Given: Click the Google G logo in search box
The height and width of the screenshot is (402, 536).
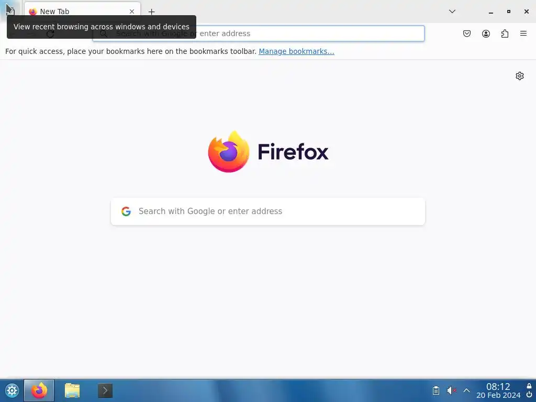Looking at the screenshot, I should pyautogui.click(x=126, y=211).
